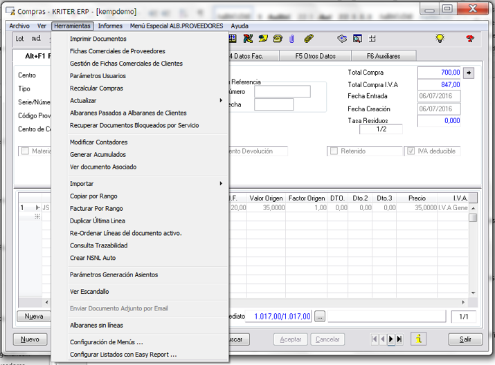495x365 pixels.
Task: Click the blue paperclip attachment icon
Action: tap(291, 39)
